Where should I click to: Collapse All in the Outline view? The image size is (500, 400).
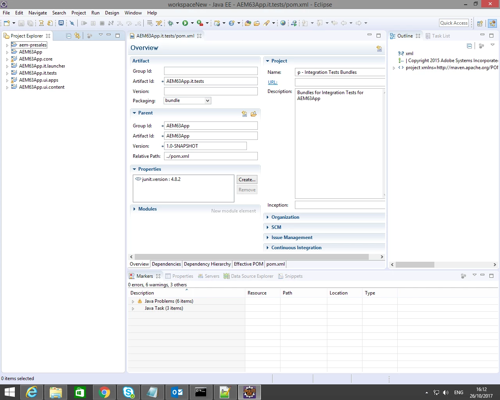click(470, 46)
